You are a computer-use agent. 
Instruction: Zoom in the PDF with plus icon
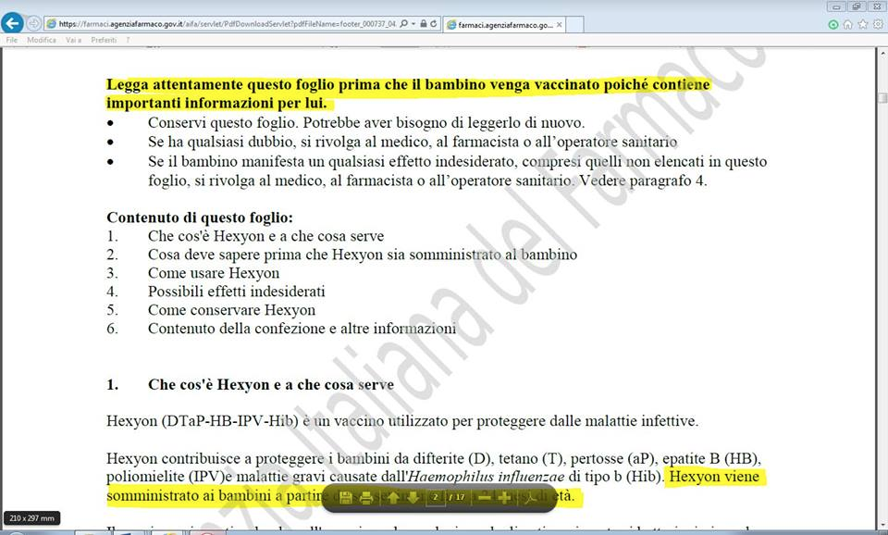click(504, 498)
